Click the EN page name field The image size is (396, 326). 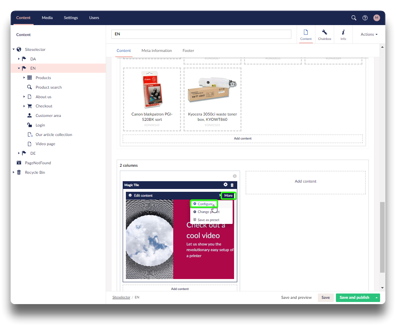(201, 34)
